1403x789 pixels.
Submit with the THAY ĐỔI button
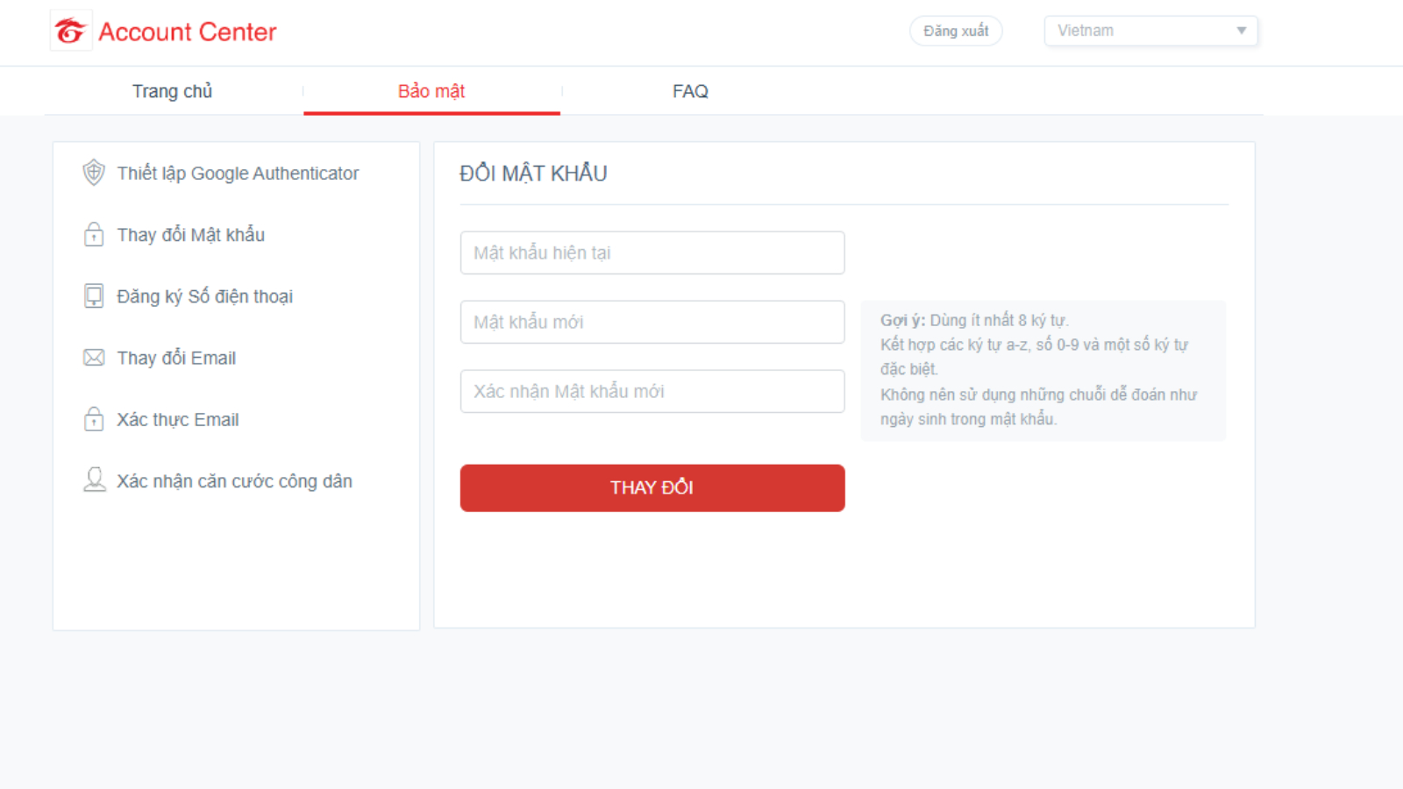point(652,487)
